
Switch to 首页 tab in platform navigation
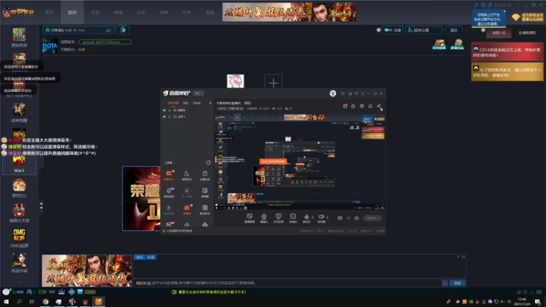49,12
